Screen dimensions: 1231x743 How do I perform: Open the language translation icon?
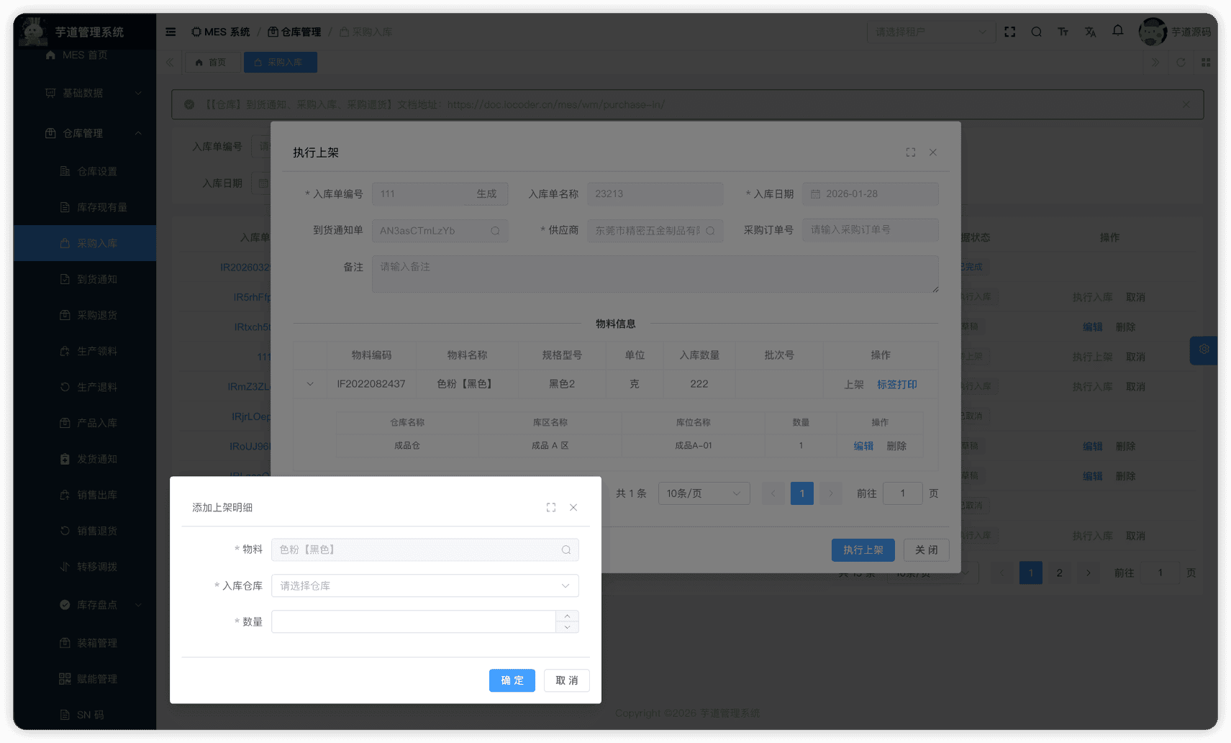click(1090, 32)
